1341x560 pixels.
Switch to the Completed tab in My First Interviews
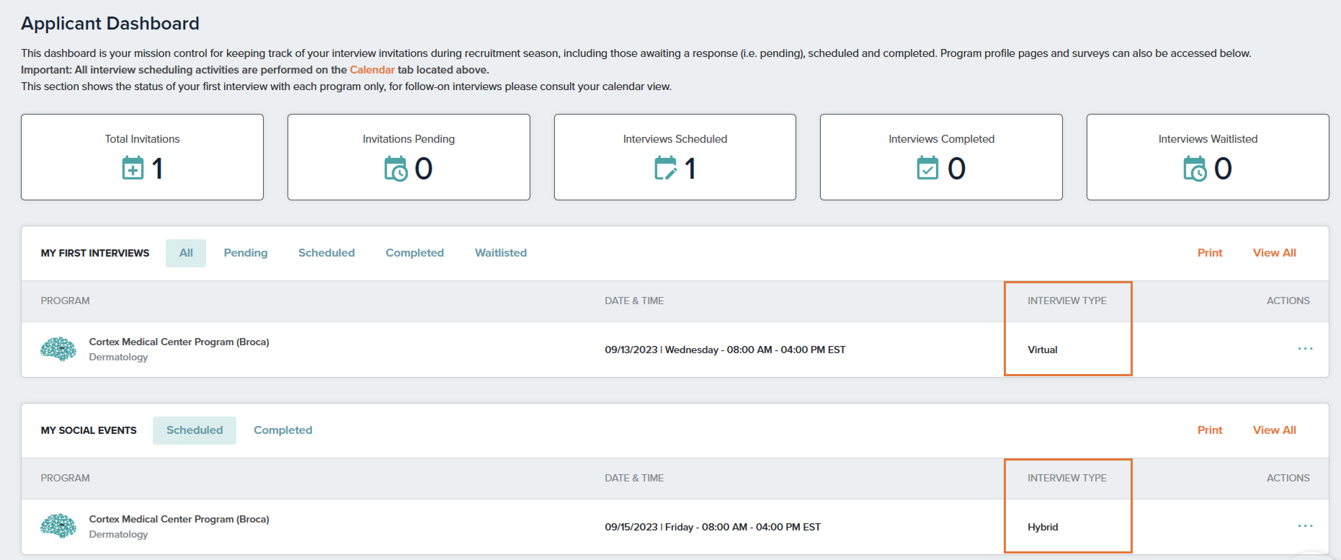click(x=415, y=253)
